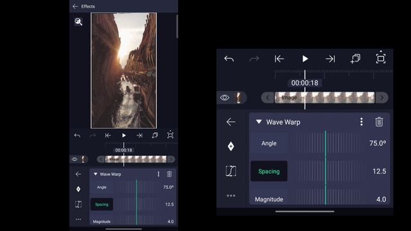Viewport: 411px width, 231px height.
Task: Click the 00:00:18 timecode in phone view
Action: [x=124, y=150]
